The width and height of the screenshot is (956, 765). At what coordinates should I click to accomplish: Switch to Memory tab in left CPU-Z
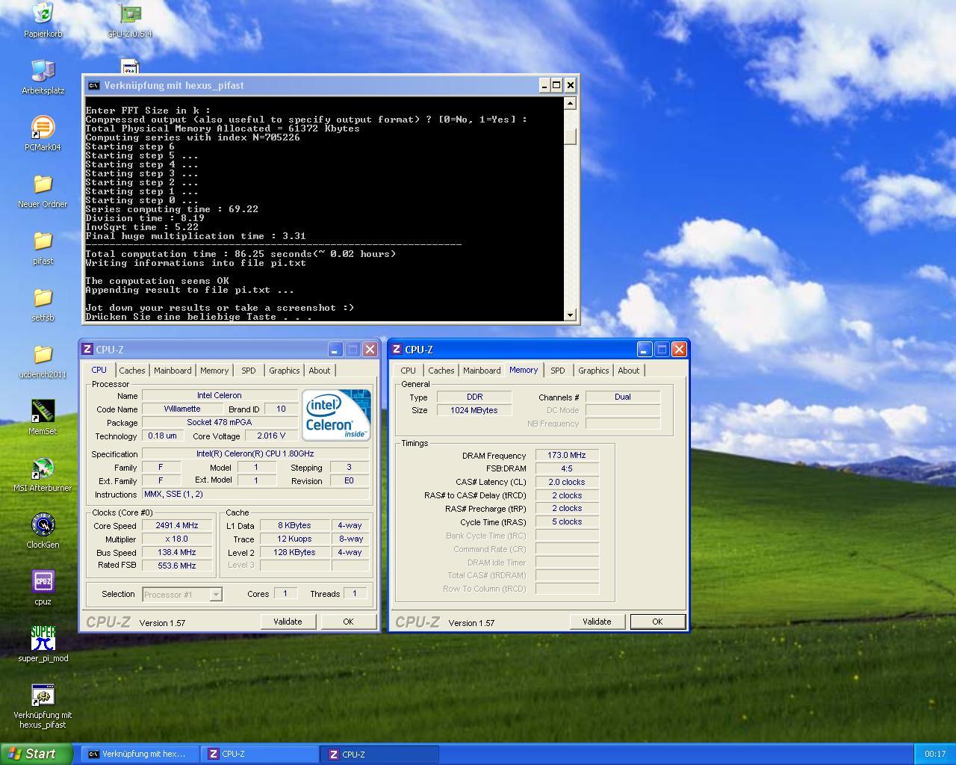[x=214, y=371]
